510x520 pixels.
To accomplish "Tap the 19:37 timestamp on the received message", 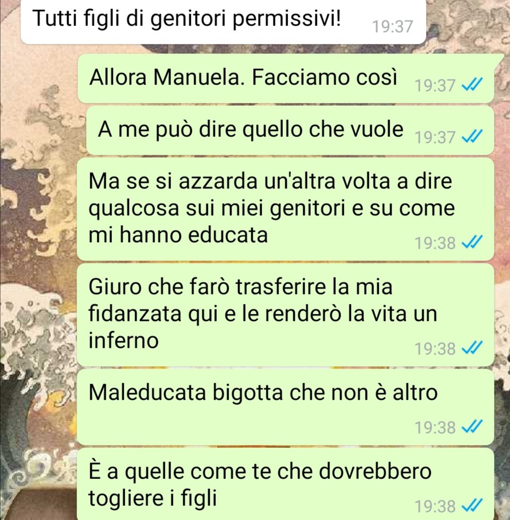I will [392, 26].
